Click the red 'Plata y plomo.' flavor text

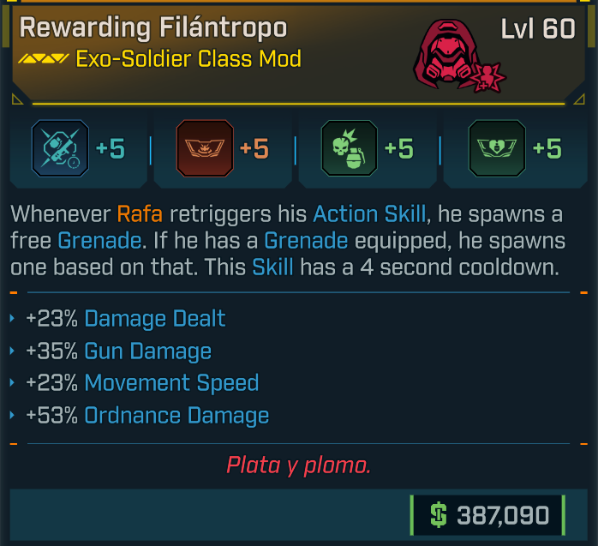click(x=298, y=465)
